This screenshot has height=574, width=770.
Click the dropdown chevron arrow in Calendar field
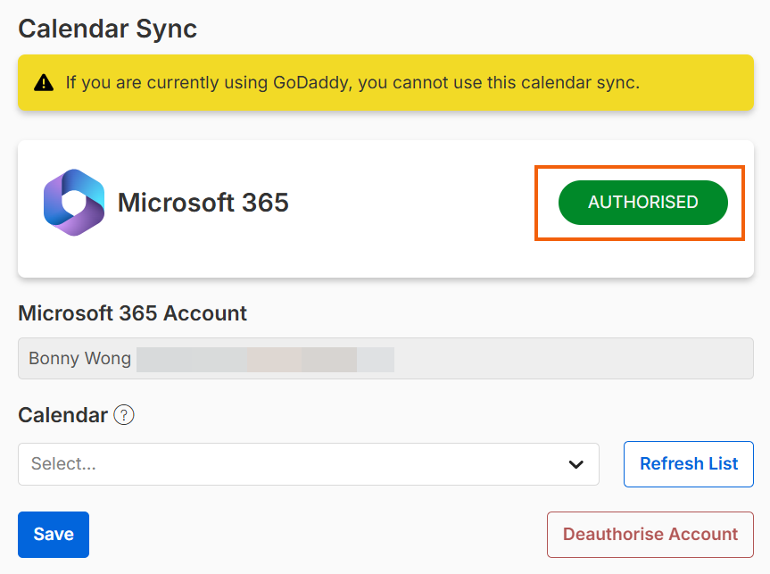575,464
